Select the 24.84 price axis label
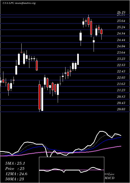 121,34
